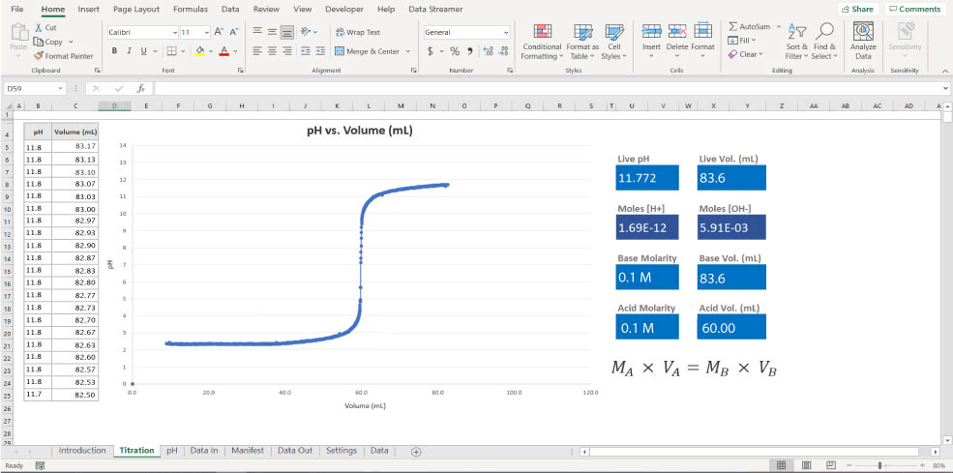Click the Cut scissors icon
953x473 pixels.
coord(39,28)
